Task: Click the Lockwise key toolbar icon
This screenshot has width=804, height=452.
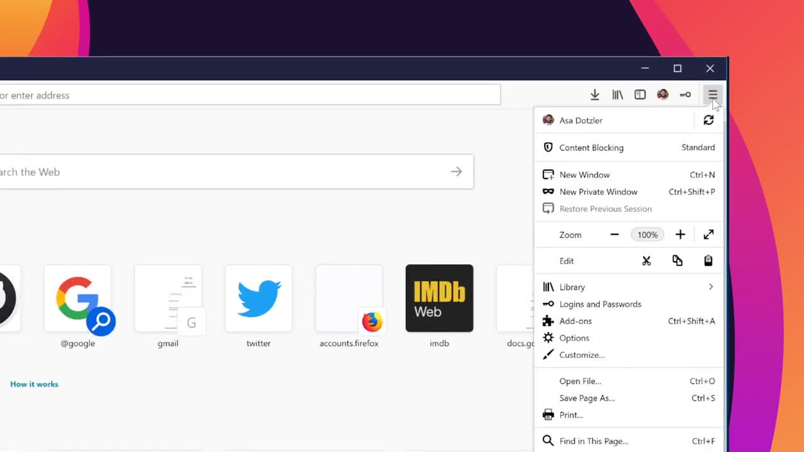Action: (x=685, y=95)
